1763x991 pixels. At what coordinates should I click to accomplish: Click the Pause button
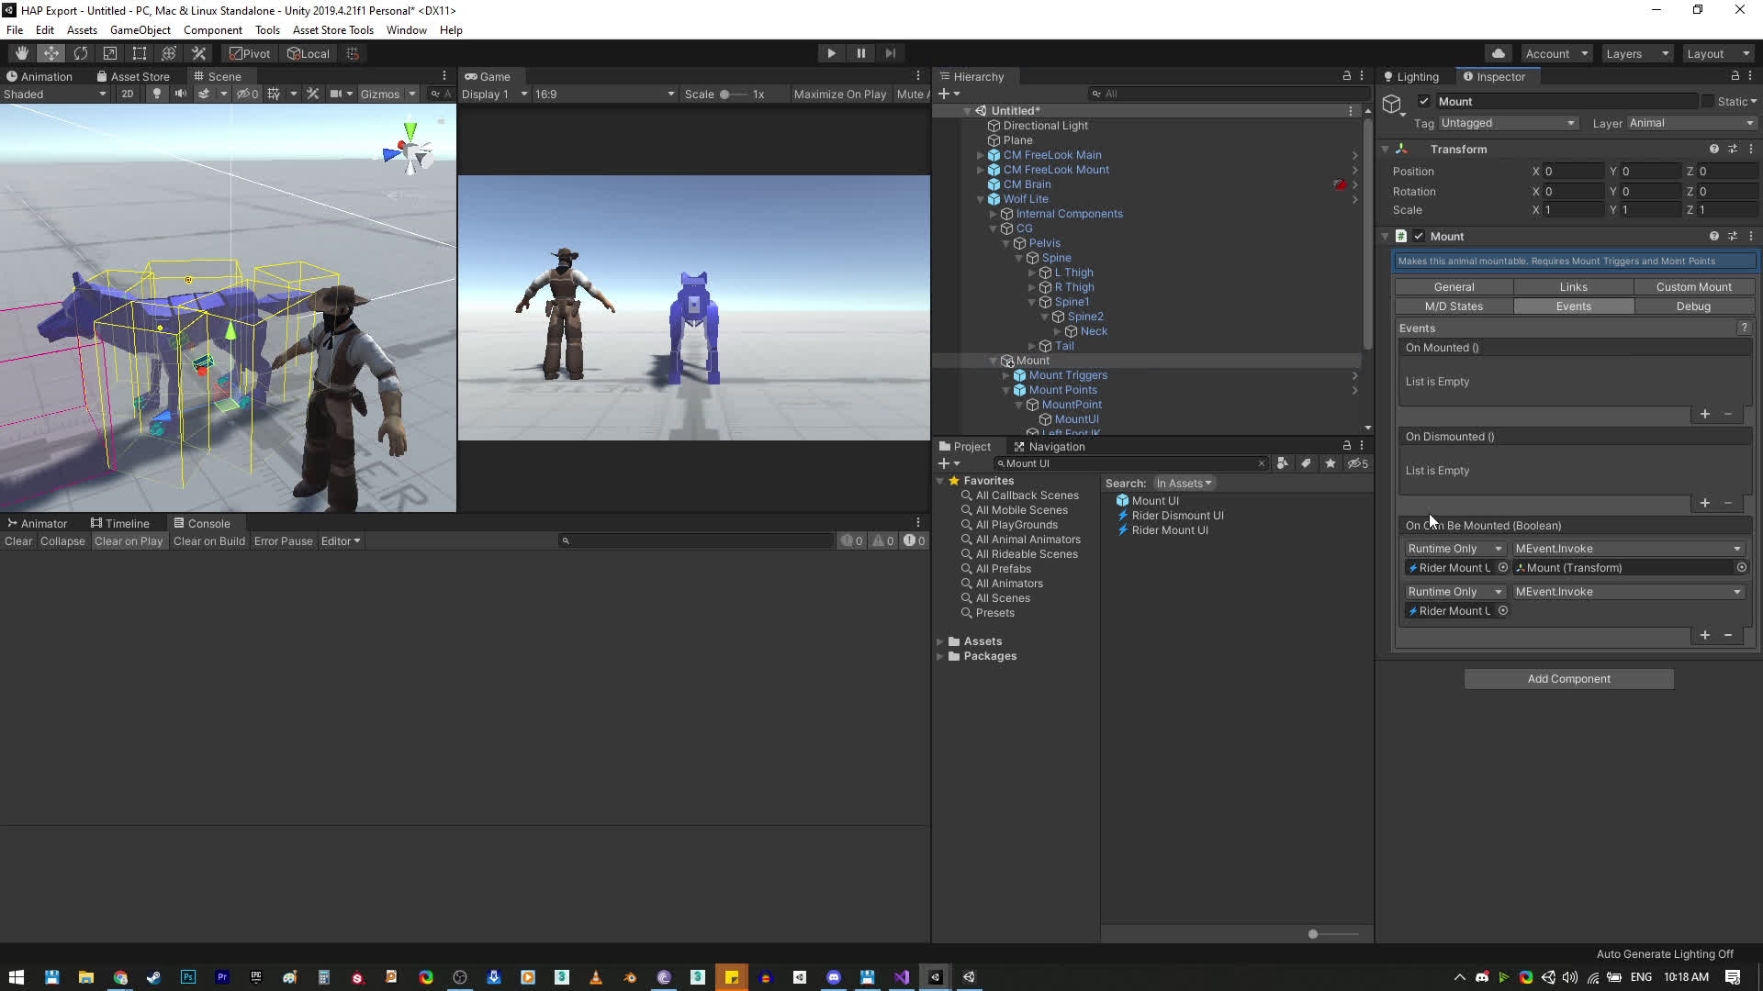coord(860,53)
